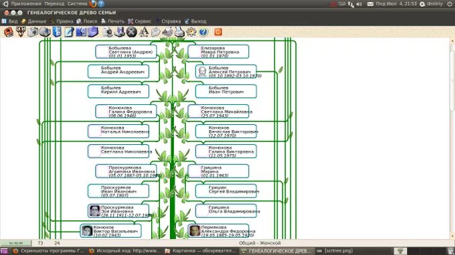Open the Печать menu
Image resolution: width=455 pixels, height=255 pixels.
pos(113,21)
